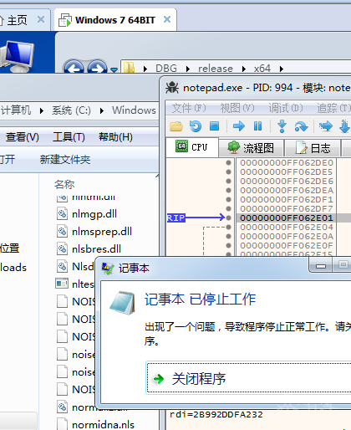The image size is (351, 430).
Task: Open the 帮助(H) menu in Explorer
Action: pyautogui.click(x=115, y=137)
